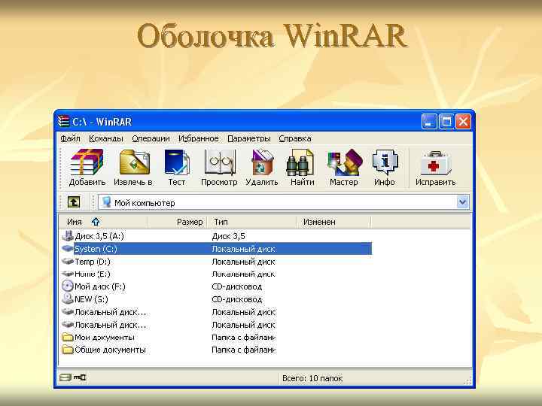The height and width of the screenshot is (406, 542).
Task: Run the Тест archive test icon
Action: (177, 162)
